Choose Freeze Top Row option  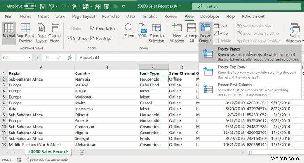[x=250, y=72]
